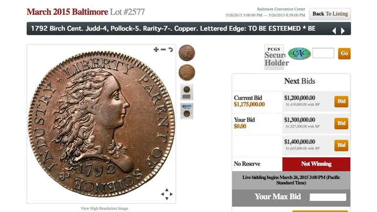This screenshot has height=212, width=377.
Task: Zoom out with the minus icon
Action: 163,49
